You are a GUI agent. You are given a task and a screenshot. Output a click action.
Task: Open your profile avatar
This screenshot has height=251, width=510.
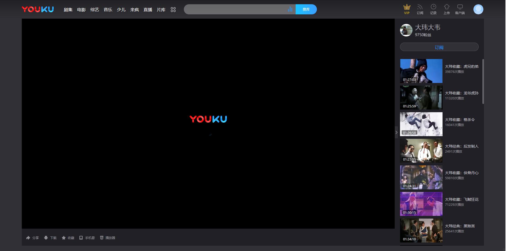click(x=478, y=9)
